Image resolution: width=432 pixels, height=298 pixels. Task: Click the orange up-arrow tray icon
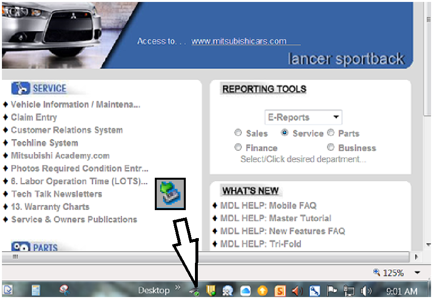[x=263, y=290]
